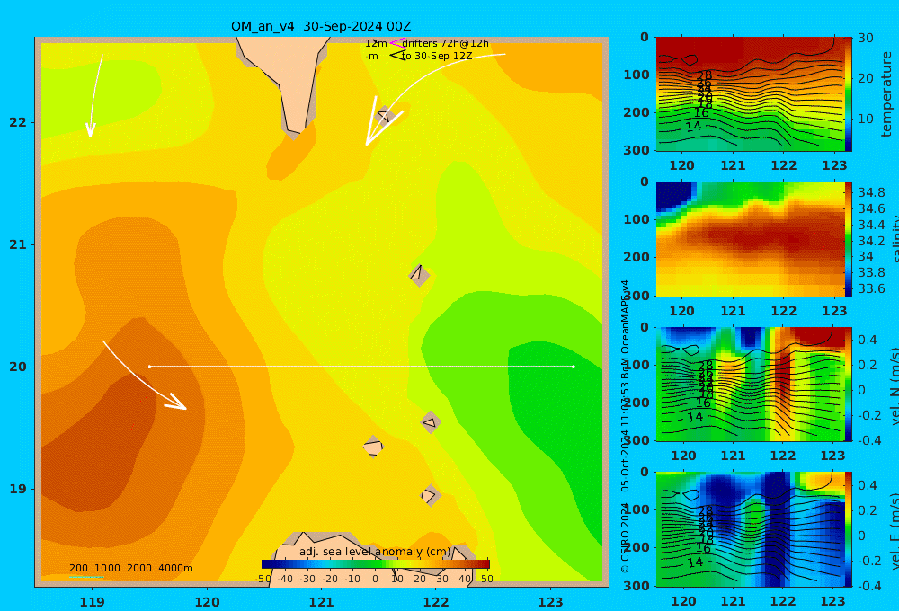Click the '© CSIRO 2024' vertical credit text

point(626,536)
